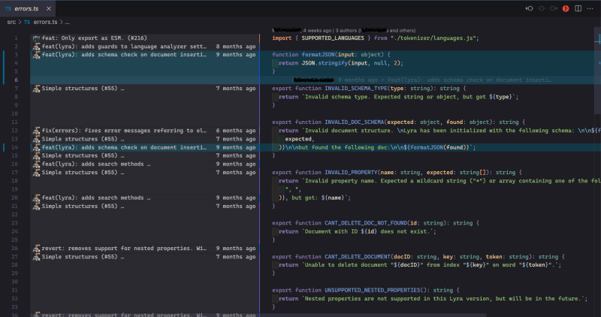This screenshot has height=317, width=601.
Task: Click author avatar on blame line 7
Action: click(36, 89)
